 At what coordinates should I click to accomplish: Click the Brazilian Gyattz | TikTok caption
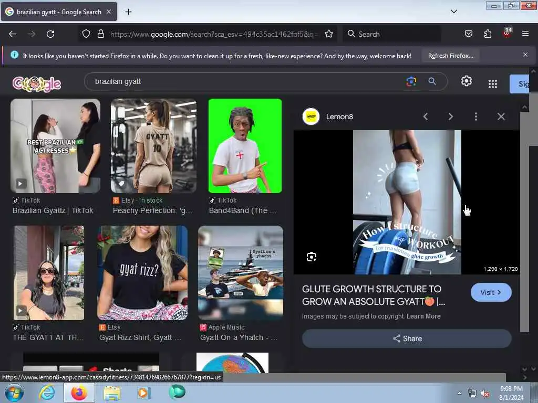(53, 210)
